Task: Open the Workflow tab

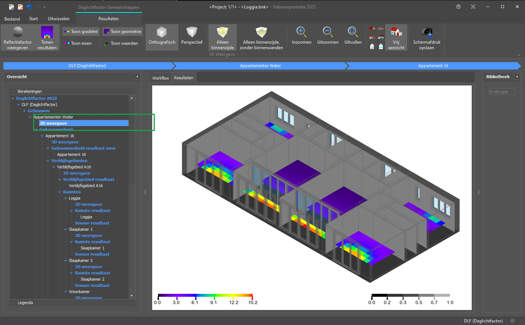Action: point(161,78)
